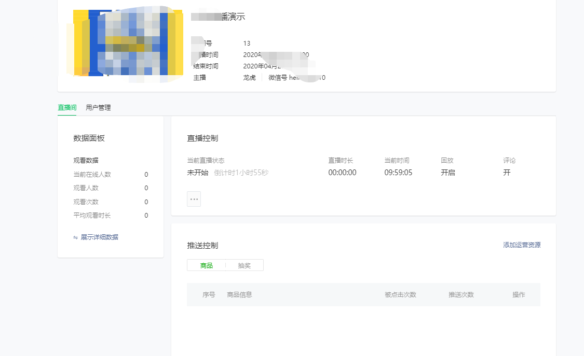Image resolution: width=584 pixels, height=356 pixels.
Task: Click the current time value 09:59:05
Action: [x=398, y=173]
